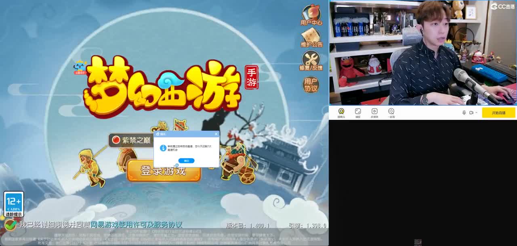Click the blue info icon in the prompt dialog
The width and height of the screenshot is (517, 246).
pyautogui.click(x=163, y=148)
